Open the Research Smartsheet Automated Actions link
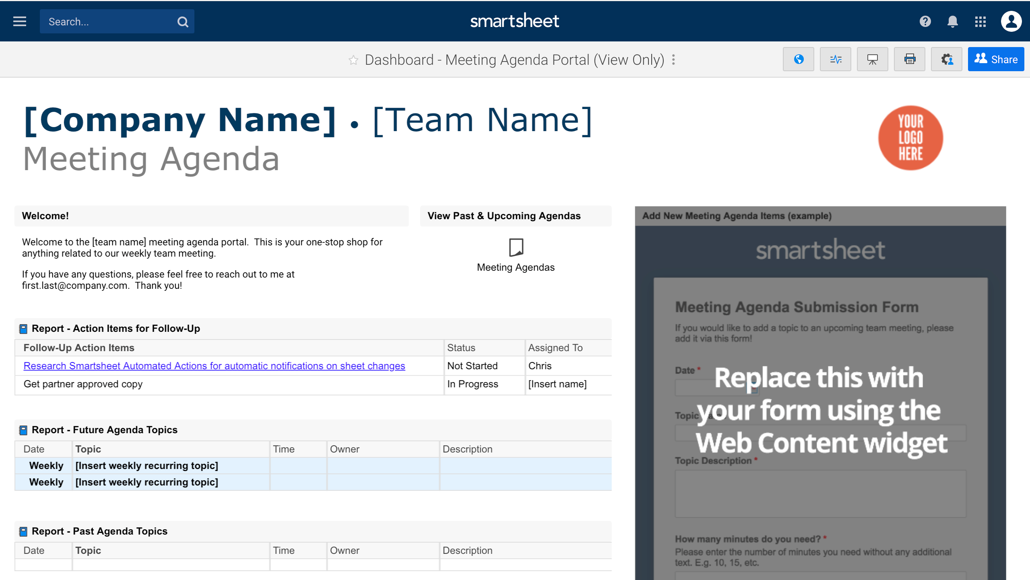 coord(214,366)
